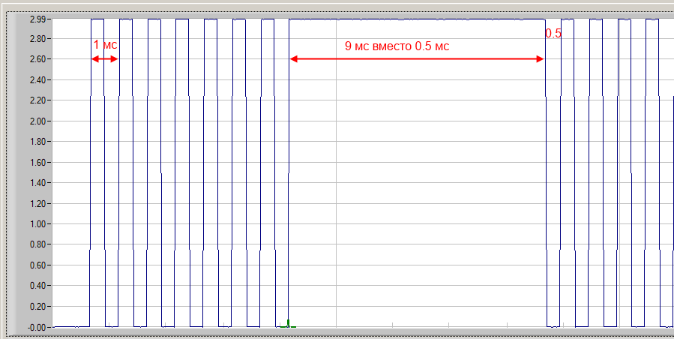Click the 2.00 voltage axis label
The image size is (674, 339).
point(37,121)
